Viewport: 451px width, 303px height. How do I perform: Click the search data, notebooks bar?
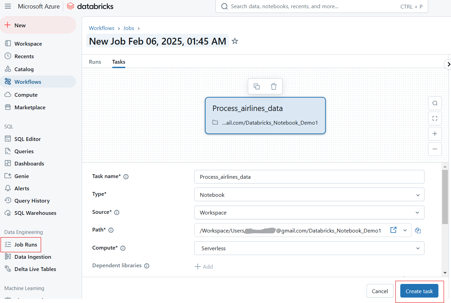[x=322, y=6]
